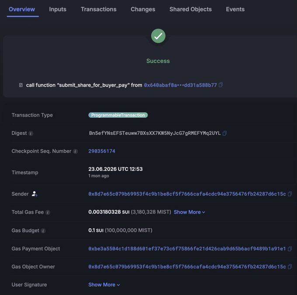Click the Success status text
Viewport: 297px width, 295px height.
(x=158, y=61)
